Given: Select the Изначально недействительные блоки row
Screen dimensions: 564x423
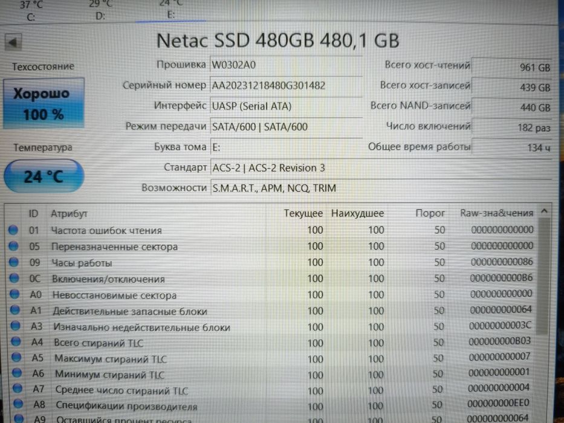Looking at the screenshot, I should [x=271, y=326].
